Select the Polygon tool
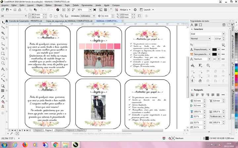 3,63
